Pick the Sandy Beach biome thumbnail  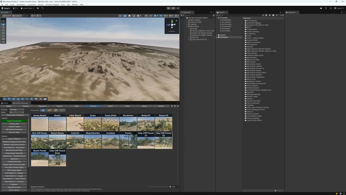[x=40, y=122]
